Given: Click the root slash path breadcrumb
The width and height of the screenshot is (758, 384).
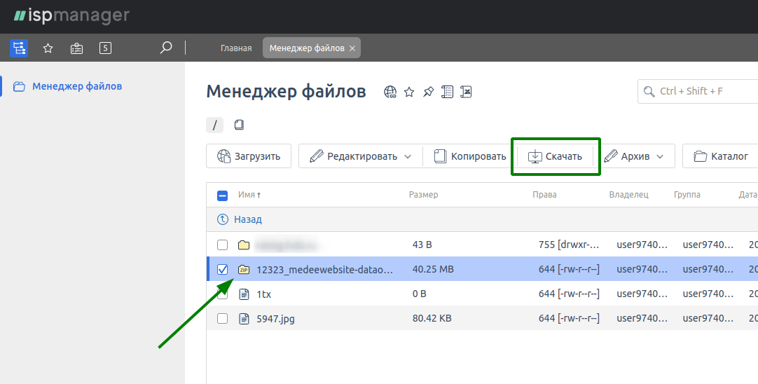Looking at the screenshot, I should pos(214,125).
